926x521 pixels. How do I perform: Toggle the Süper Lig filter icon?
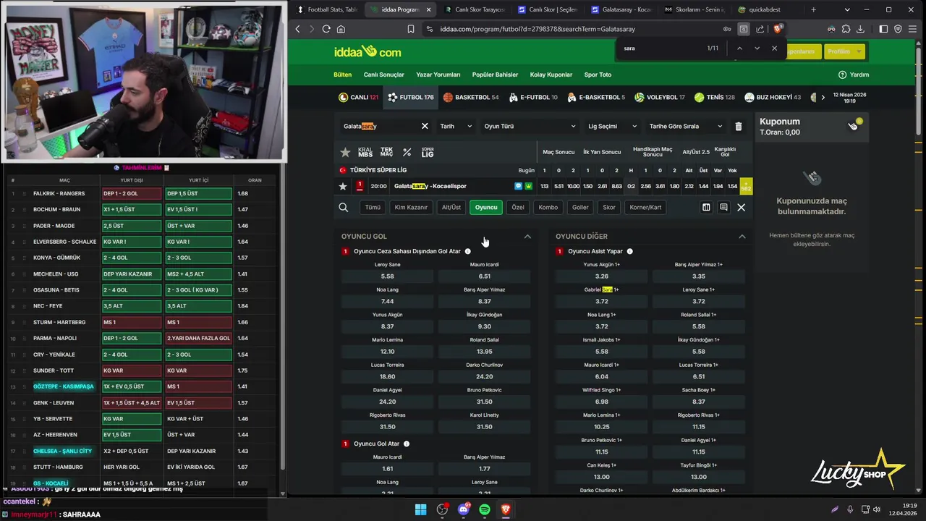coord(428,152)
